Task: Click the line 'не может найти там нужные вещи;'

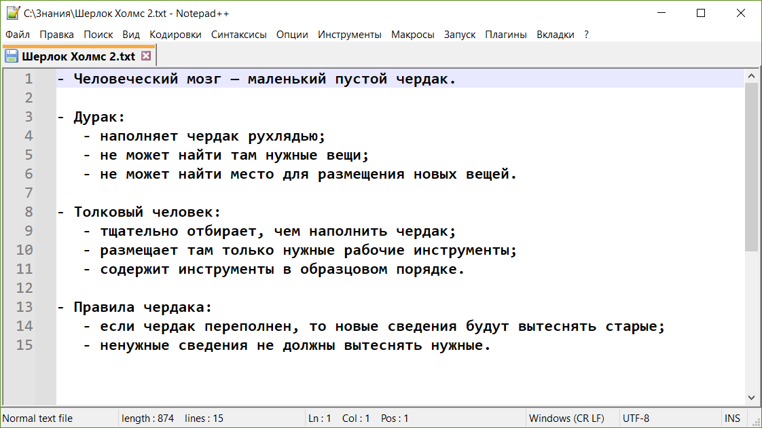Action: (234, 155)
